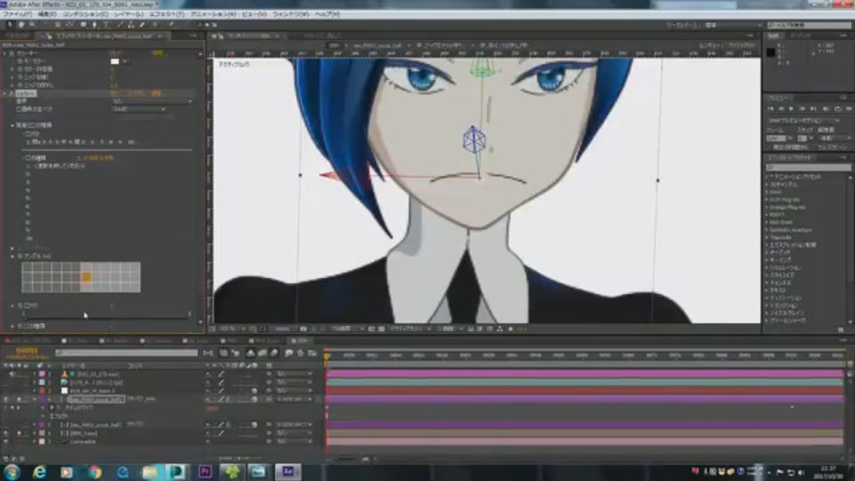Click the white key color swatch

[115, 61]
